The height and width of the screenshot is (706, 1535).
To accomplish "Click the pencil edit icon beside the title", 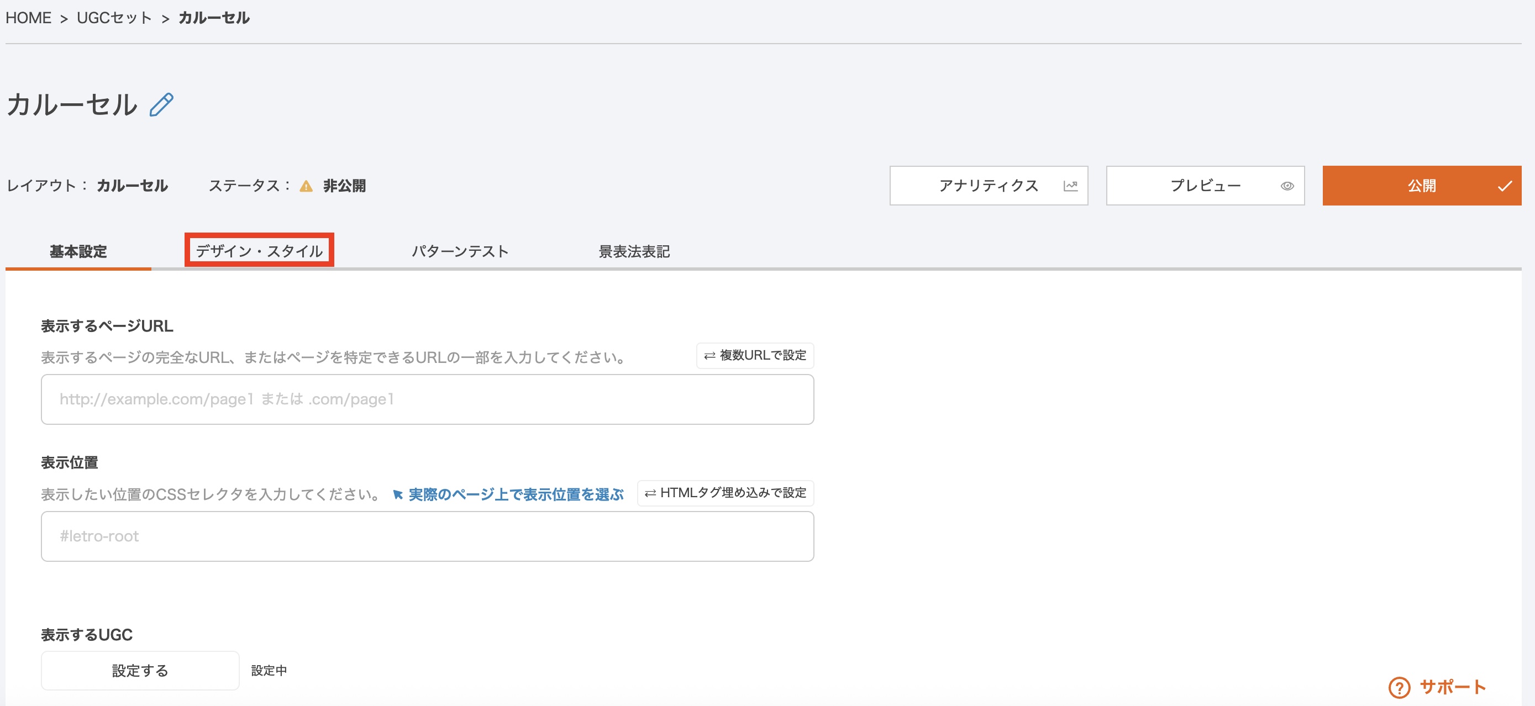I will (161, 105).
